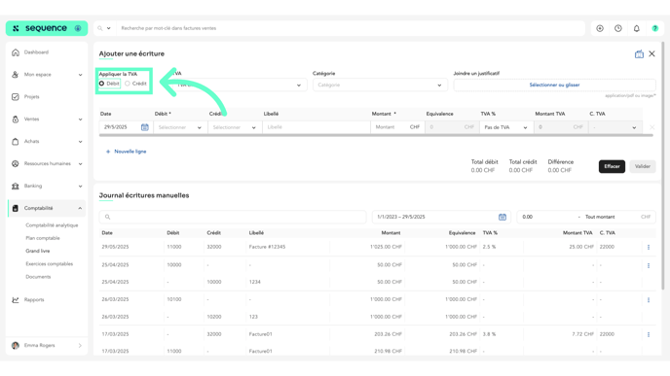Screen dimensions: 670x376
Task: Click the plus circle icon in top bar
Action: [600, 28]
